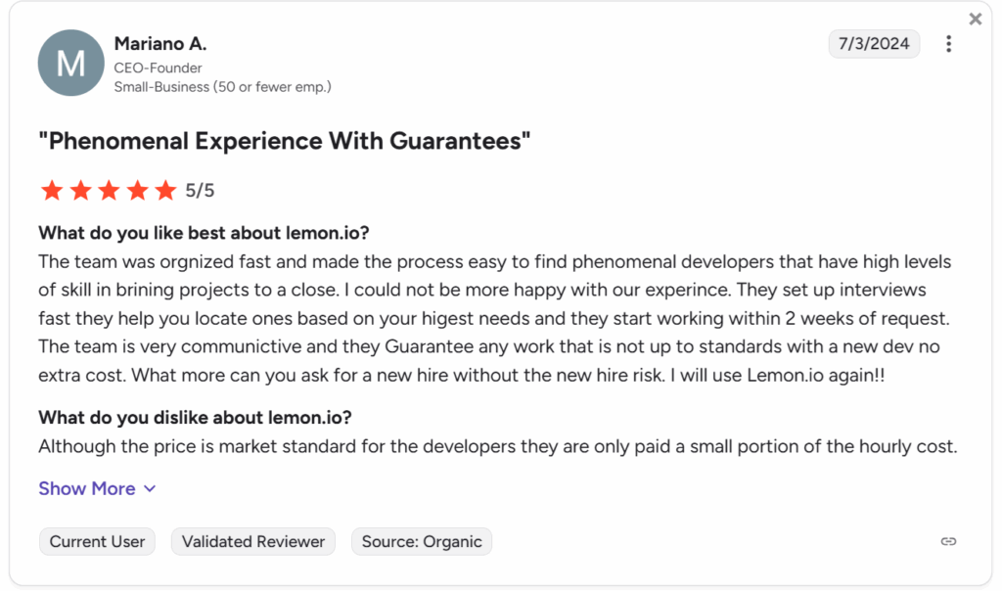
Task: Select the Validated Reviewer tag
Action: pyautogui.click(x=253, y=542)
